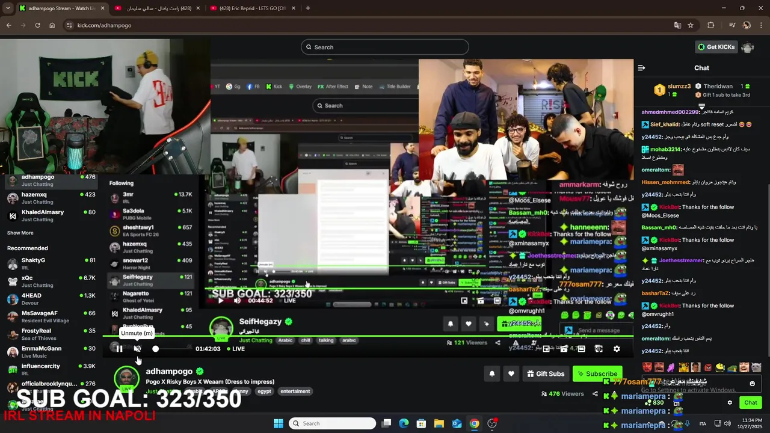The height and width of the screenshot is (433, 770).
Task: Open hazemxq channel in the sidebar
Action: 51,198
